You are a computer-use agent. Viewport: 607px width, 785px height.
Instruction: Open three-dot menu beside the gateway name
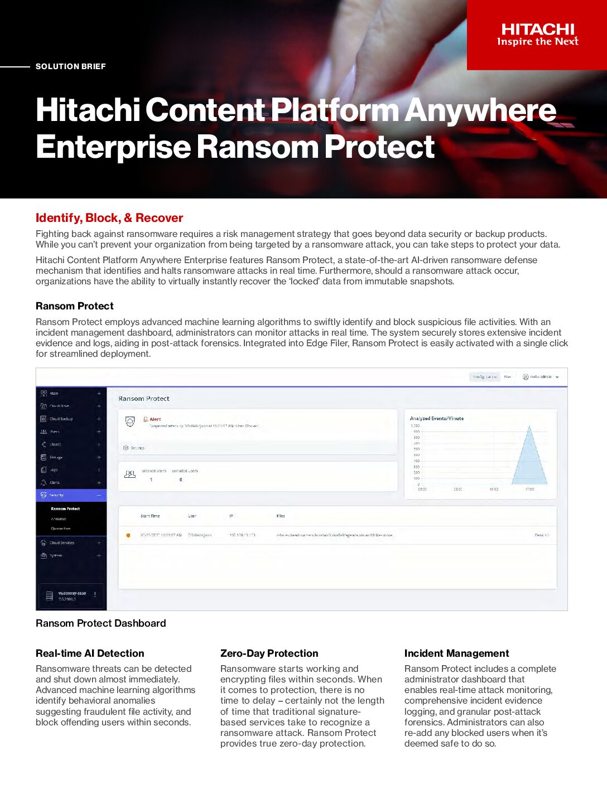click(x=95, y=594)
